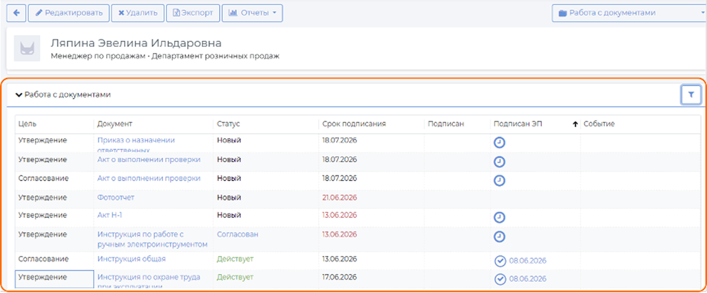Image resolution: width=707 pixels, height=293 pixels.
Task: Click the Согласован status cell
Action: [238, 234]
